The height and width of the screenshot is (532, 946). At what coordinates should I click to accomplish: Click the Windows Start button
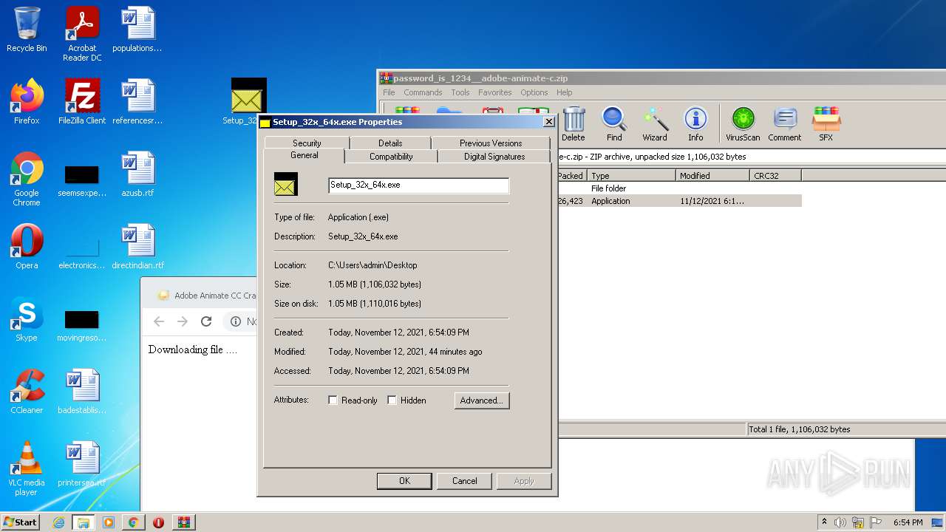pyautogui.click(x=21, y=522)
